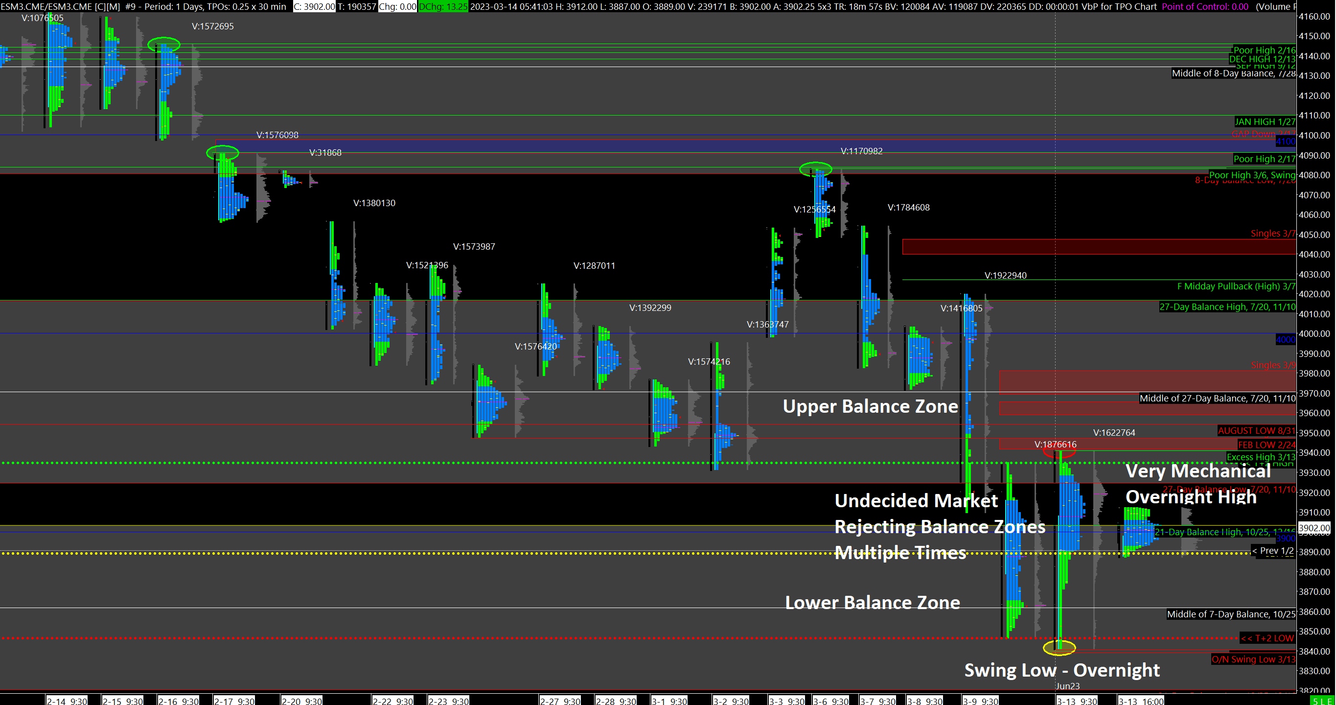This screenshot has height=705, width=1336.
Task: Select the 'Upper Balance Zone' text annotation
Action: point(870,406)
